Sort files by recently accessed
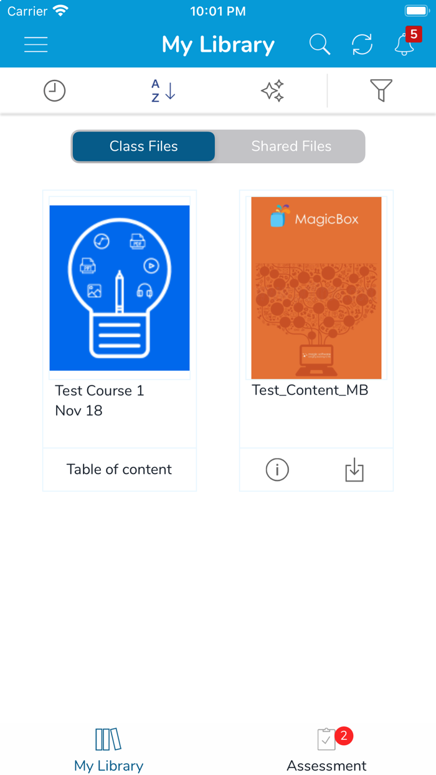The image size is (436, 775). 54,90
